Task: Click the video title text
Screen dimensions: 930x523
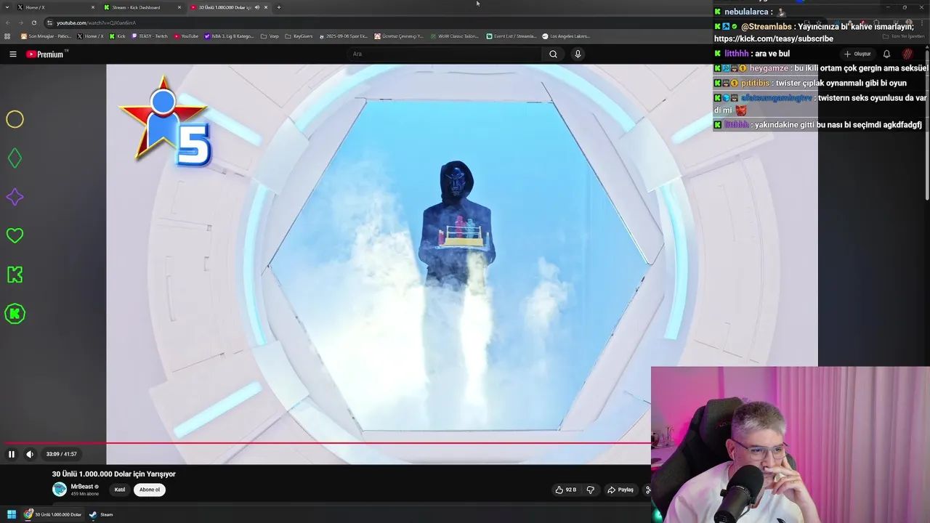Action: point(114,474)
